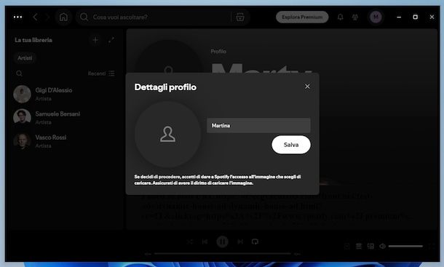Open the Recenti sort dropdown

(x=101, y=73)
